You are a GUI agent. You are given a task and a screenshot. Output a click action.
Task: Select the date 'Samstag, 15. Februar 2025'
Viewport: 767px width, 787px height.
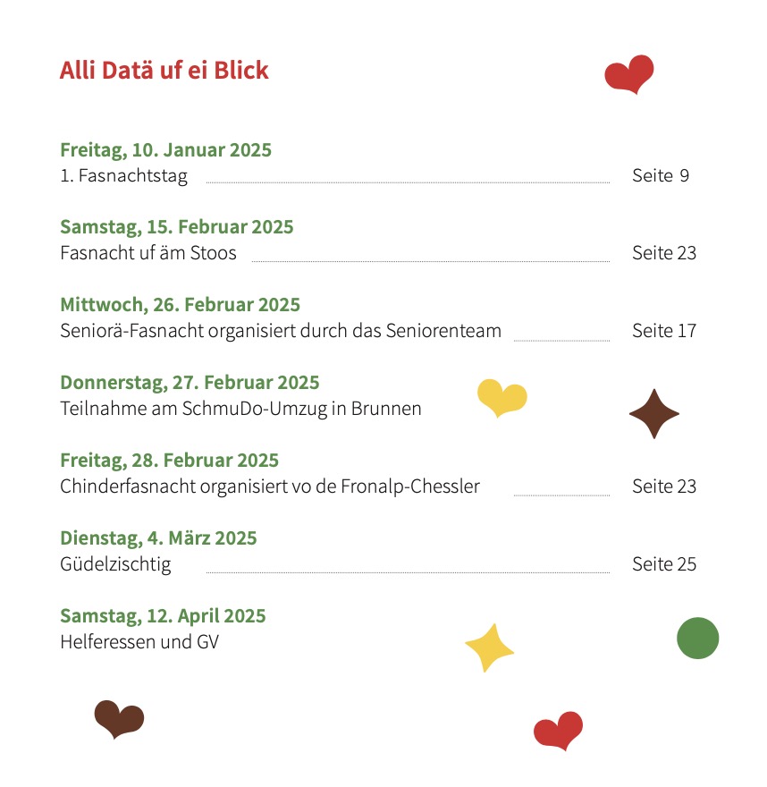click(177, 227)
